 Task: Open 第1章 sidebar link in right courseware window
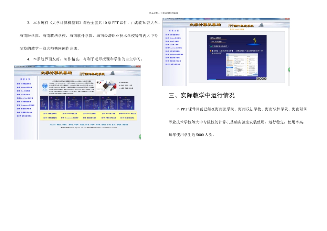point(172,35)
